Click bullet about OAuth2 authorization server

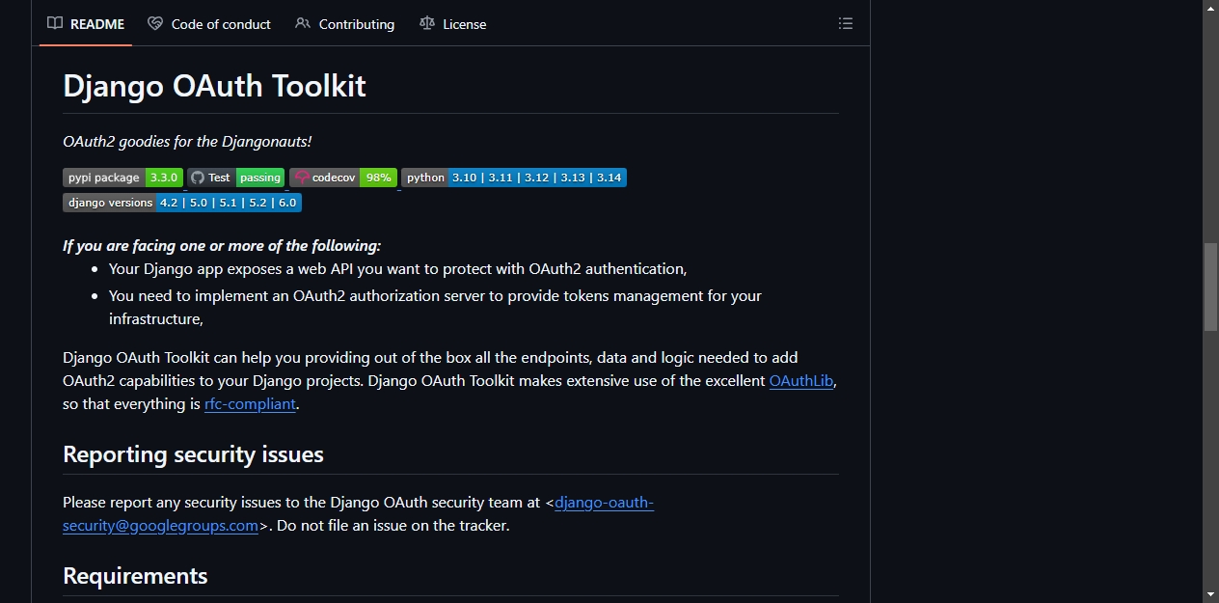point(435,308)
